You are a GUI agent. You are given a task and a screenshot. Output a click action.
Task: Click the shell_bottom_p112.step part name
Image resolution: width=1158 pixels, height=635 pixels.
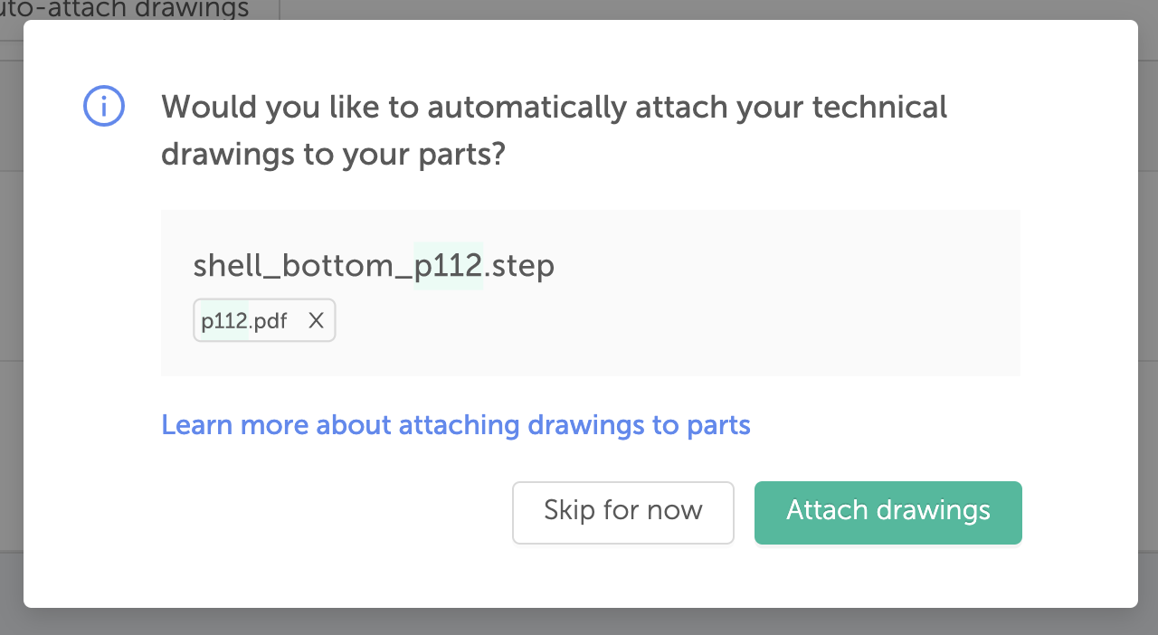point(374,266)
